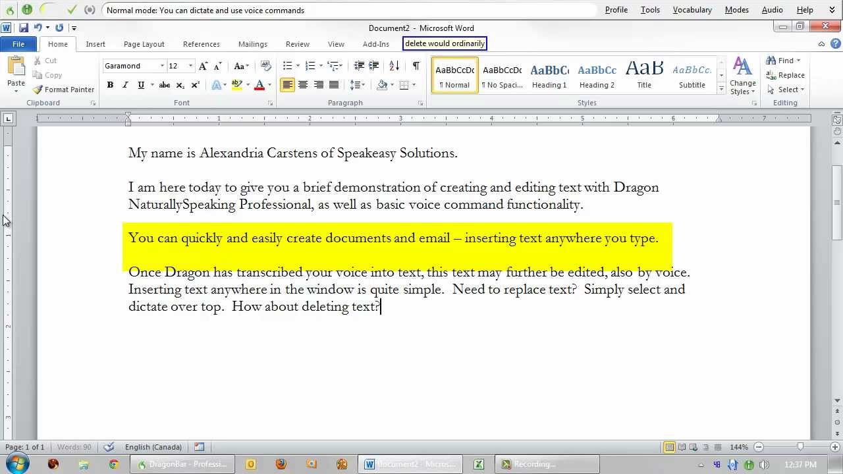843x474 pixels.
Task: Switch to the Insert ribbon tab
Action: (95, 44)
